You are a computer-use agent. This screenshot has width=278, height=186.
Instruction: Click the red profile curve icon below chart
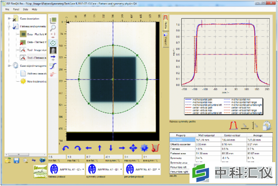(233, 126)
